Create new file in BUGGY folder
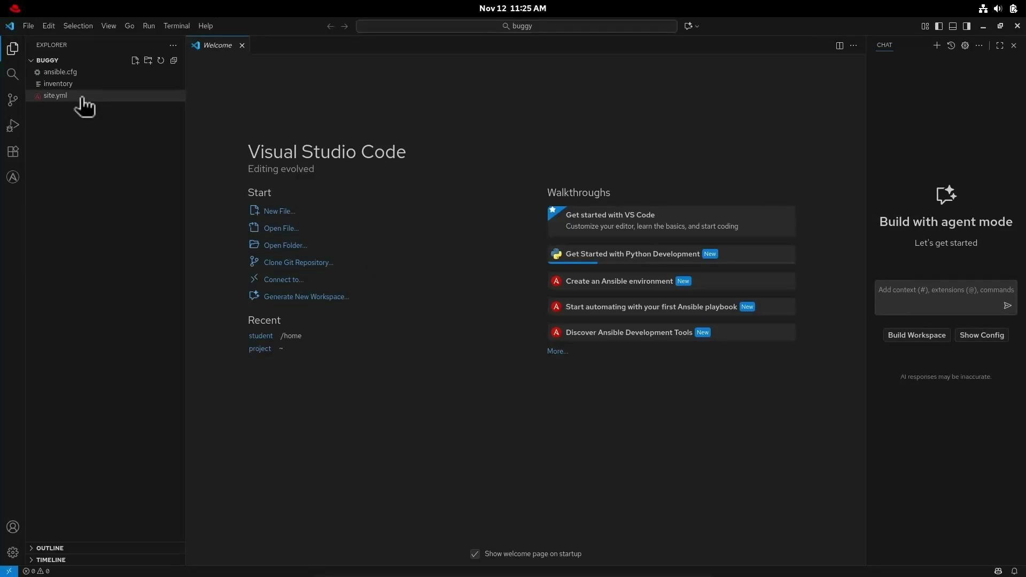Image resolution: width=1026 pixels, height=577 pixels. coord(135,60)
